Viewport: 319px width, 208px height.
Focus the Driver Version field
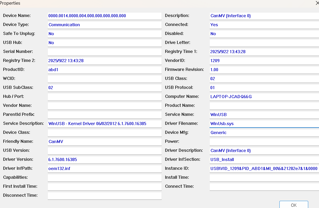pyautogui.click(x=104, y=160)
